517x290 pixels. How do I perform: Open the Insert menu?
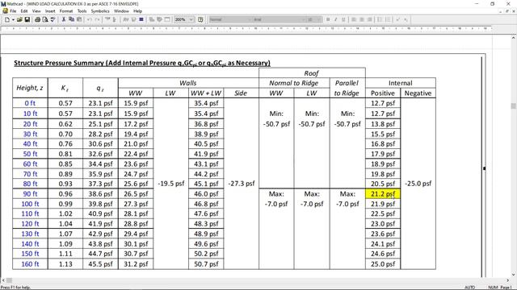[x=50, y=10]
